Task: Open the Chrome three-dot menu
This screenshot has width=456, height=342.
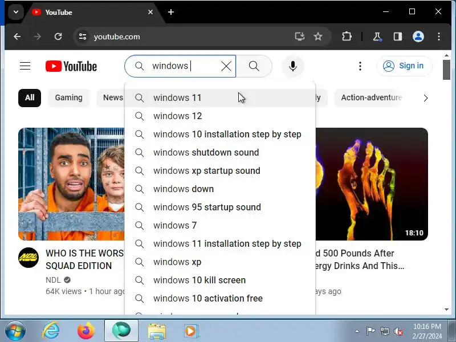Action: click(x=439, y=36)
